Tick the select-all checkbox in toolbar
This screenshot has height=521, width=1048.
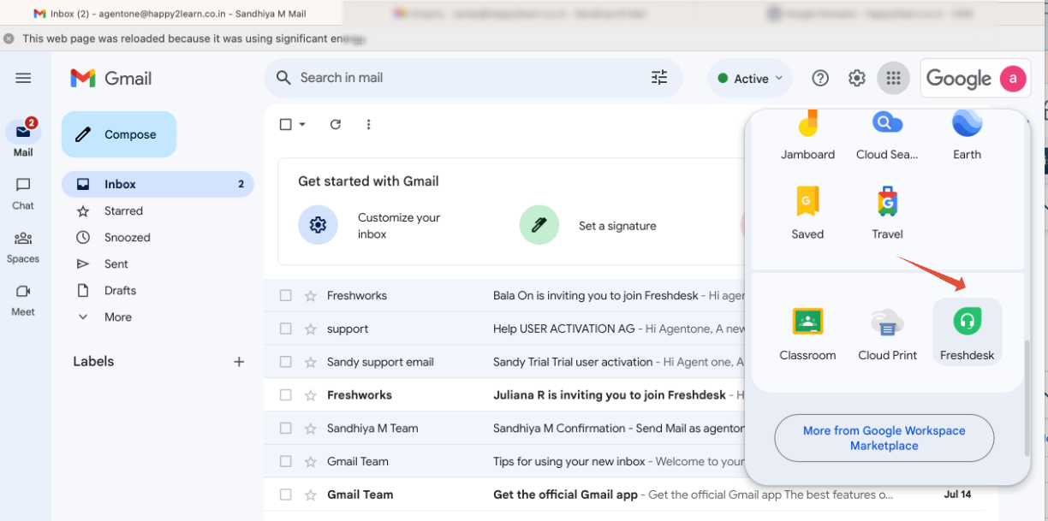[286, 124]
